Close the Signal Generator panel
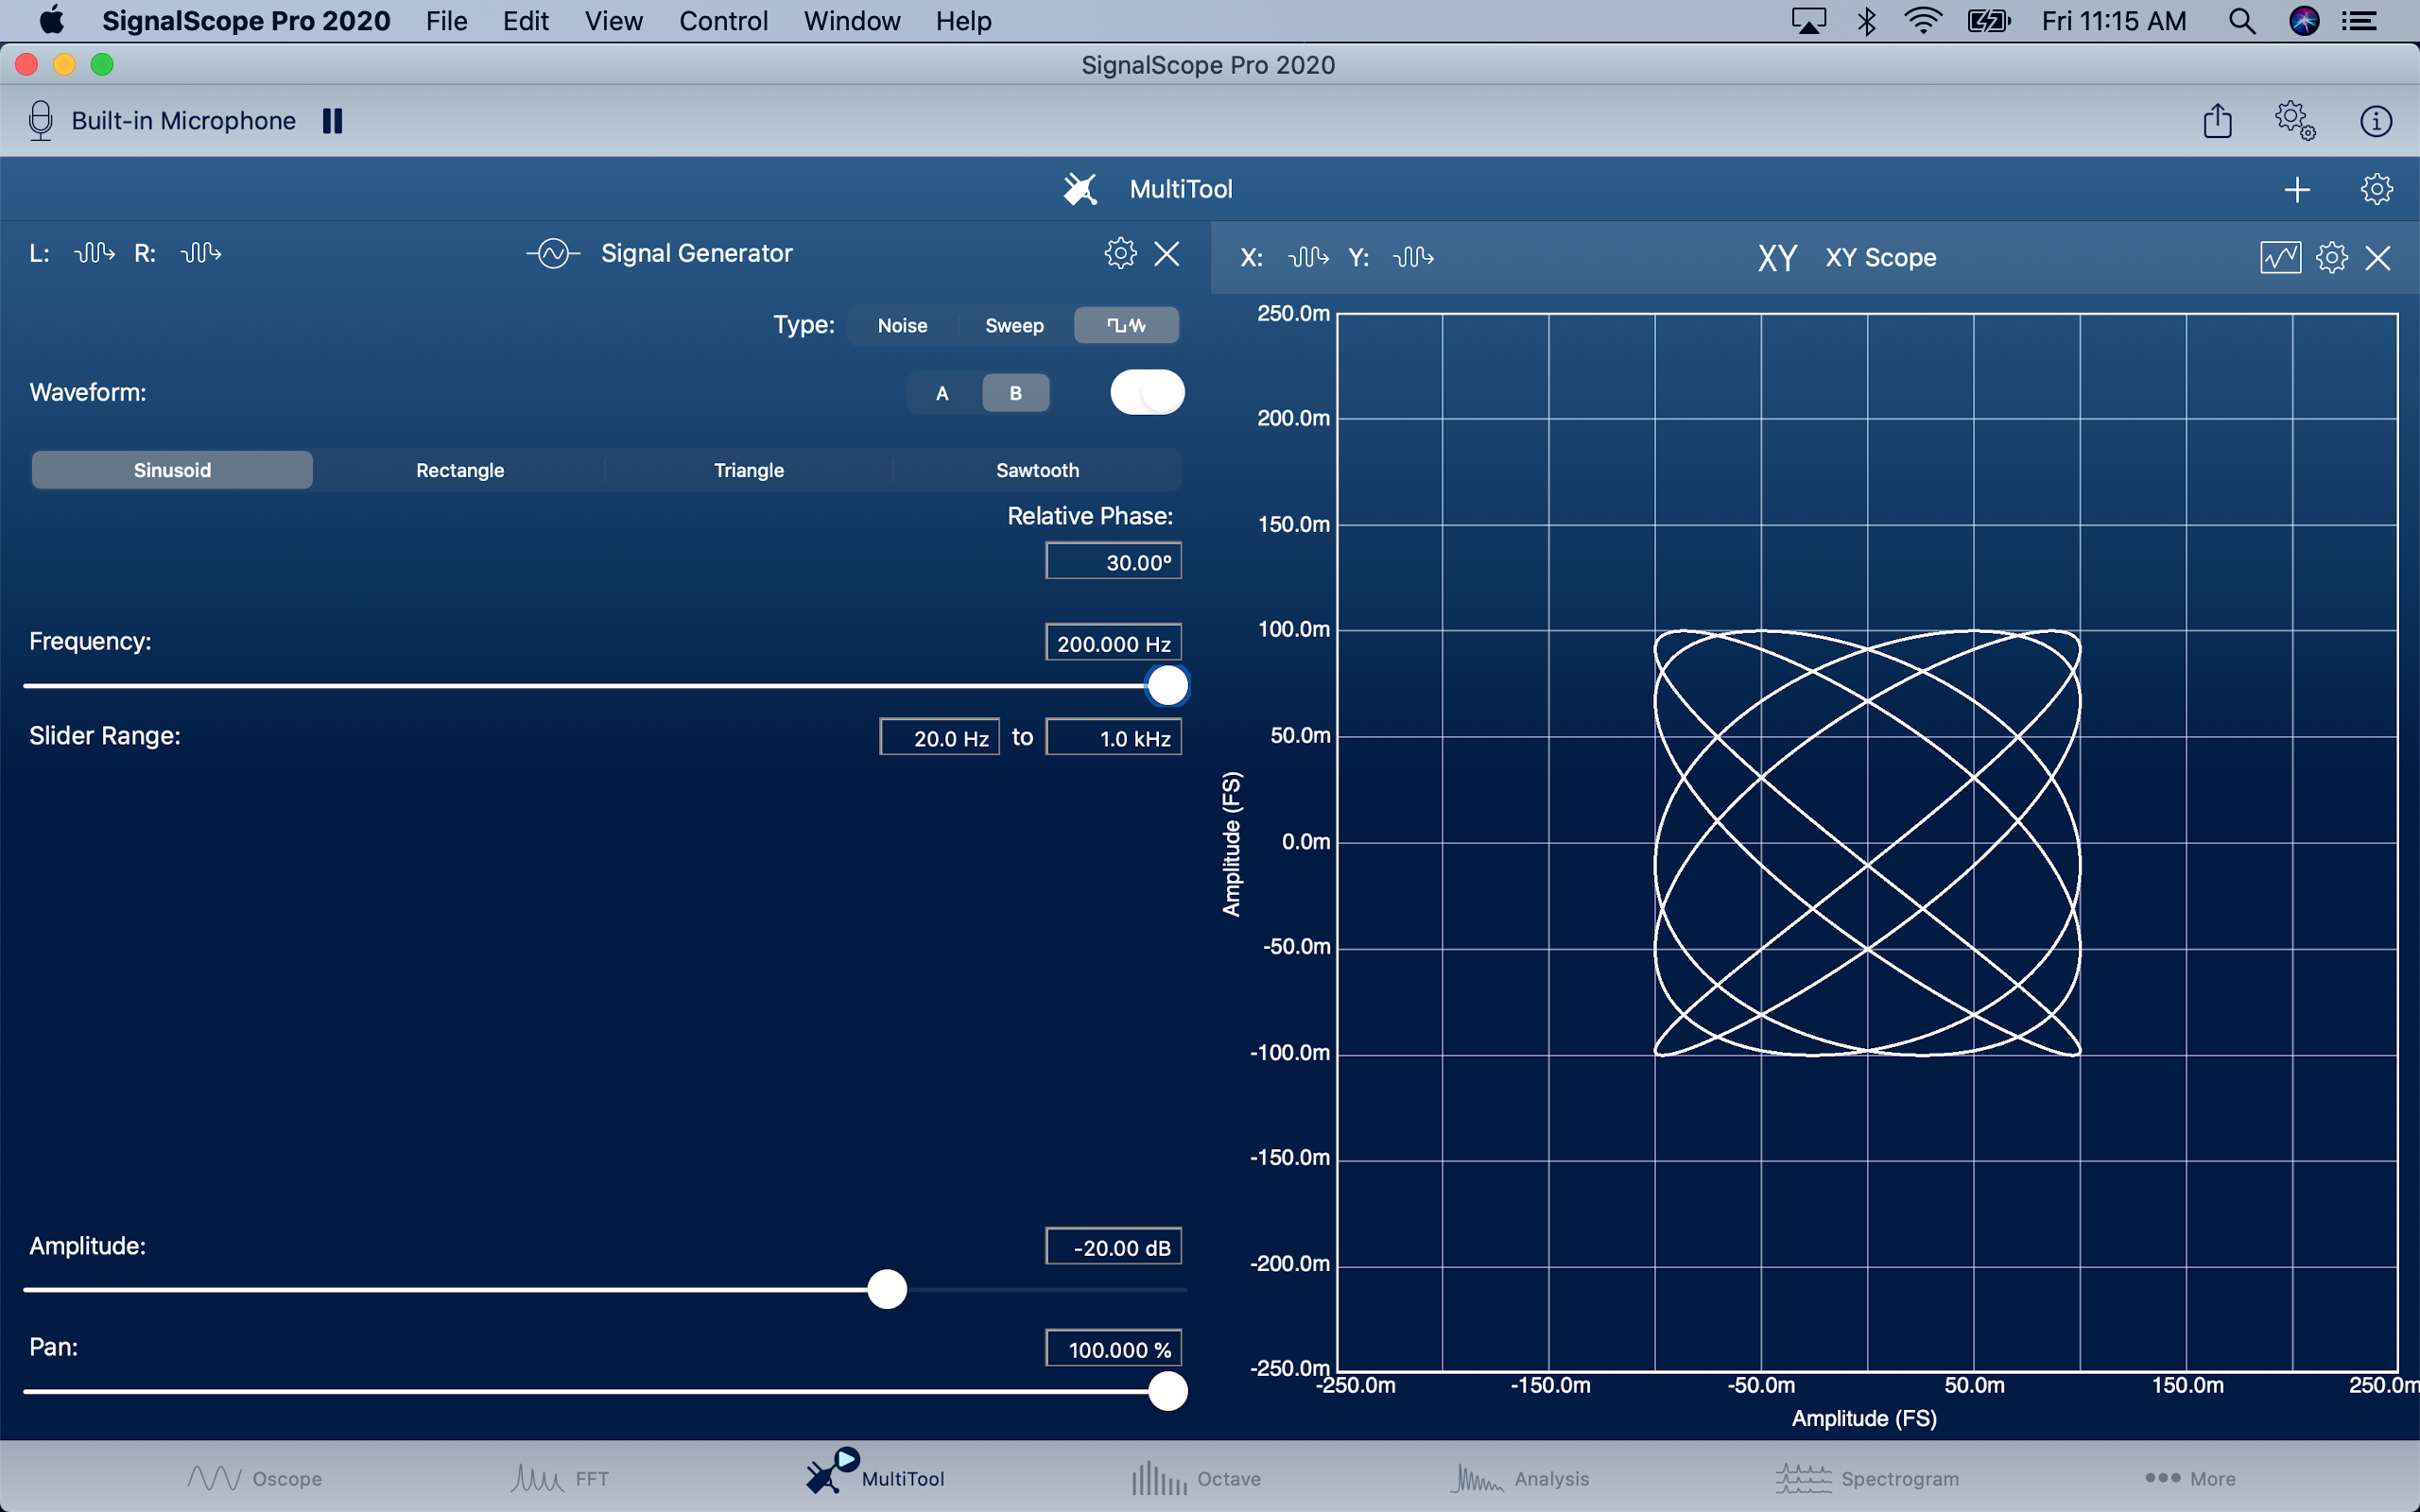2420x1512 pixels. pos(1167,253)
